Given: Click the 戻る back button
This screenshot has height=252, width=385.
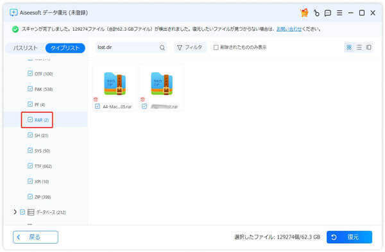Looking at the screenshot, I should coord(35,237).
